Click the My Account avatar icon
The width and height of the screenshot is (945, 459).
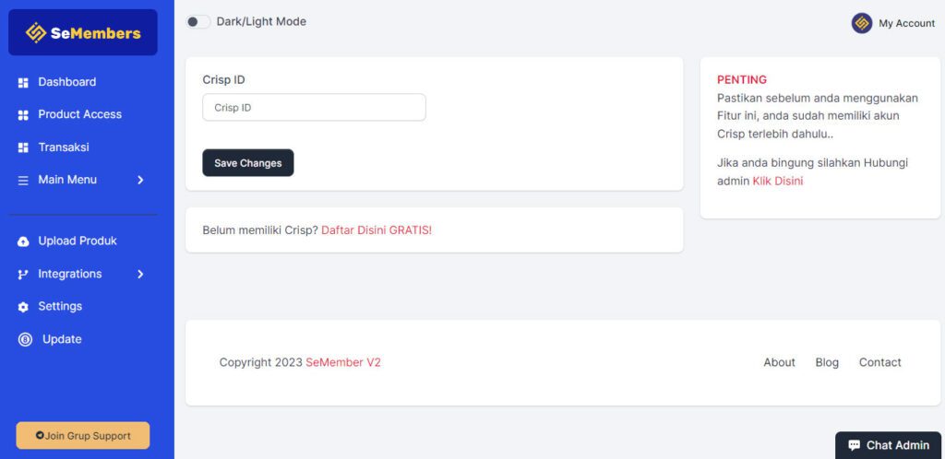(x=862, y=23)
